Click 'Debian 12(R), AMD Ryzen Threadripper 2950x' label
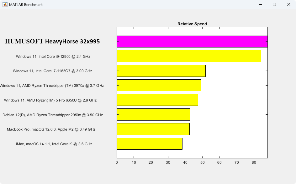296x184 pixels. (x=53, y=115)
